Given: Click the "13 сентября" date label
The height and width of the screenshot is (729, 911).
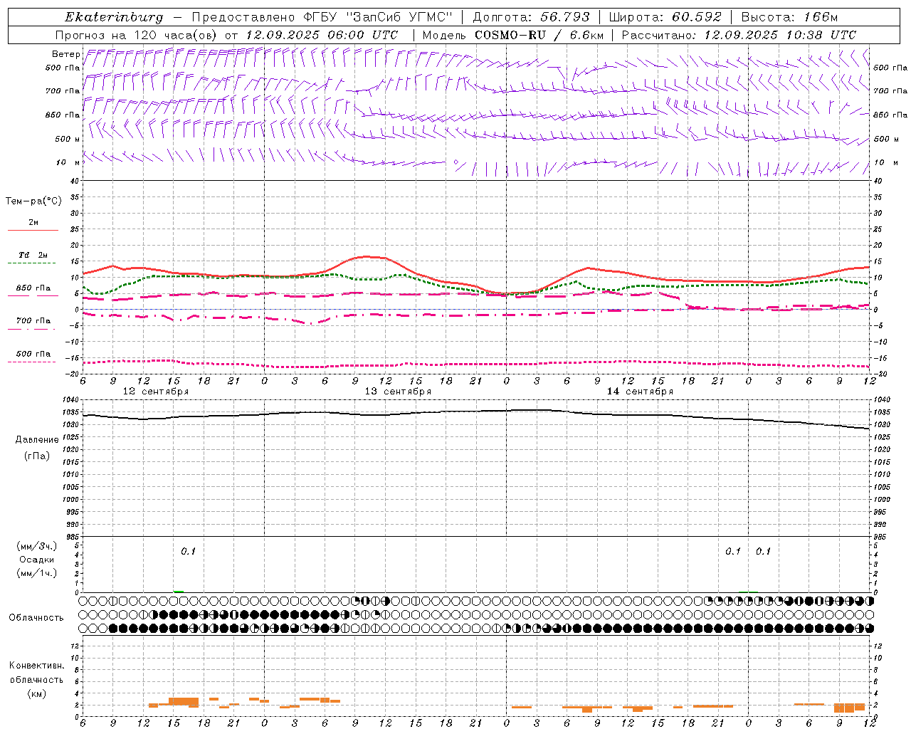Looking at the screenshot, I should click(x=398, y=392).
